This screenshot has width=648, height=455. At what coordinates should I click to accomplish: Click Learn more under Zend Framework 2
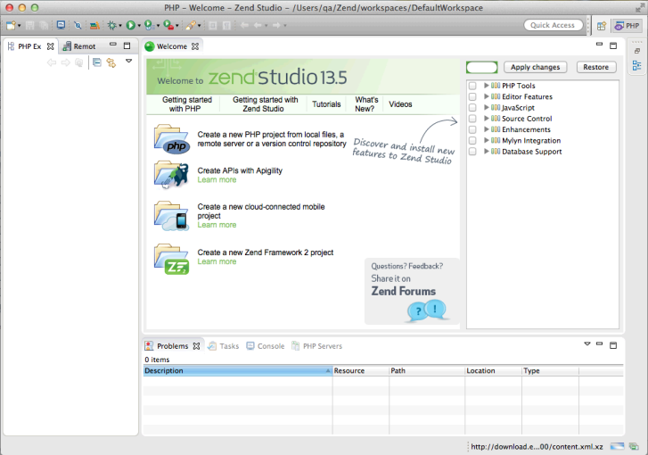217,261
